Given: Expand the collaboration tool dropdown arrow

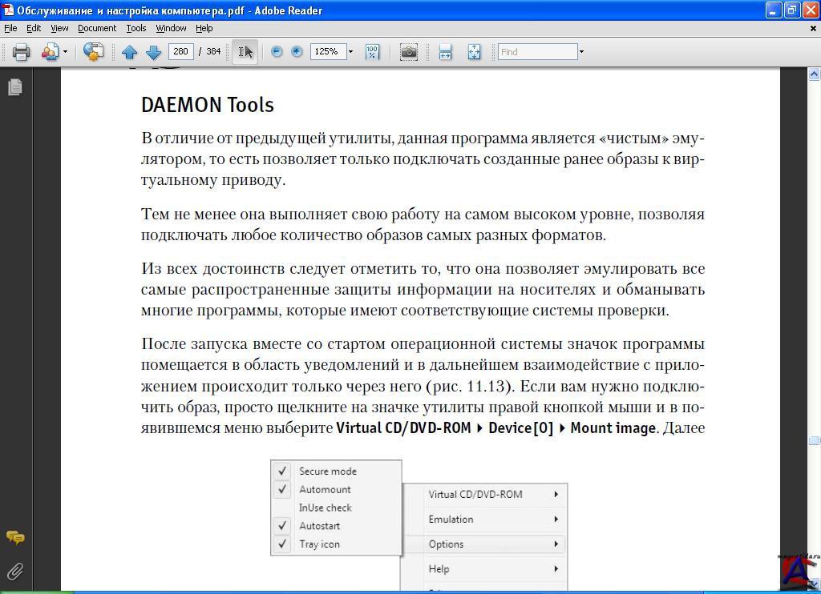Looking at the screenshot, I should [65, 52].
